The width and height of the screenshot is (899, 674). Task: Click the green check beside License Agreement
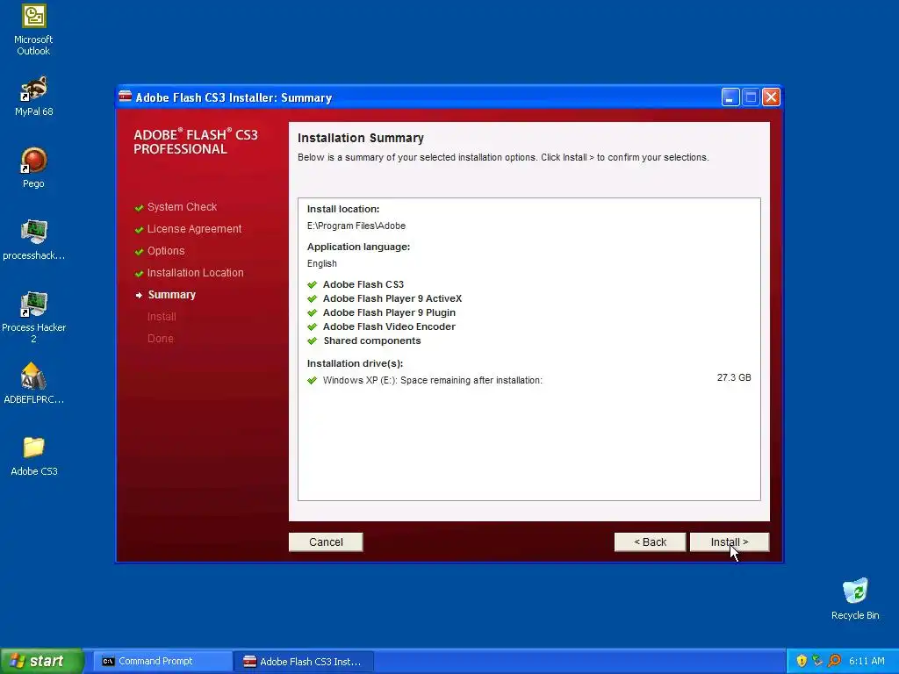click(x=139, y=229)
